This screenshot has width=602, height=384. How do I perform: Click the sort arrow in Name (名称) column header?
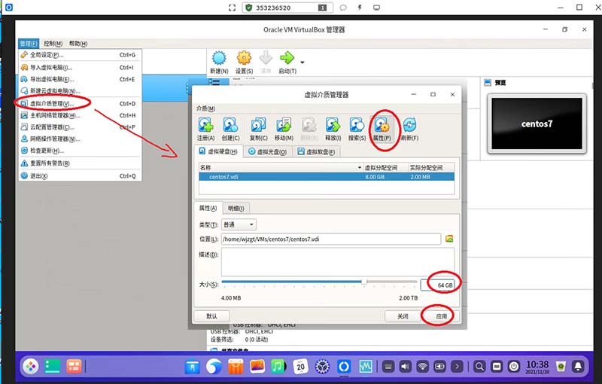(x=360, y=167)
